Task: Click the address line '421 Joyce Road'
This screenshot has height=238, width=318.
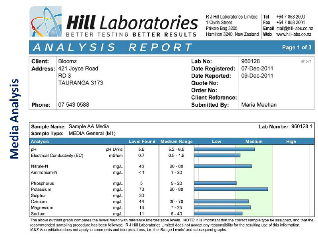Action: click(x=78, y=68)
